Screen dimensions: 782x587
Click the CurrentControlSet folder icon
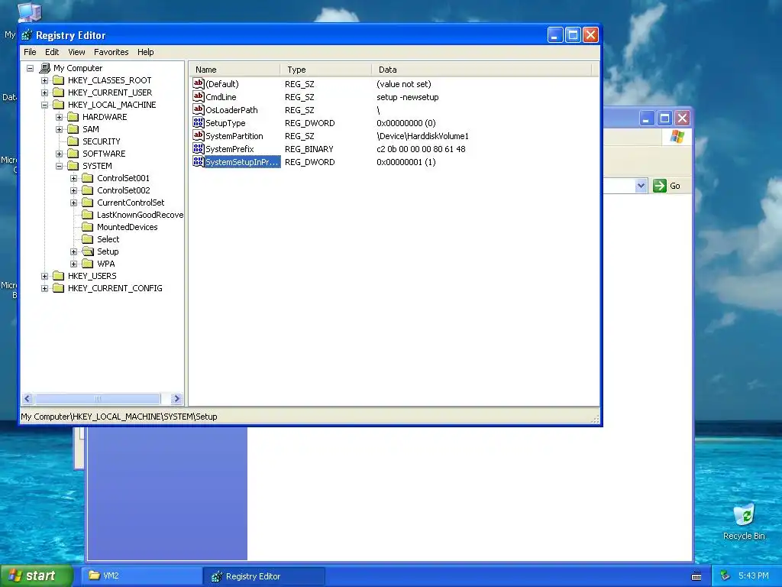click(x=88, y=203)
